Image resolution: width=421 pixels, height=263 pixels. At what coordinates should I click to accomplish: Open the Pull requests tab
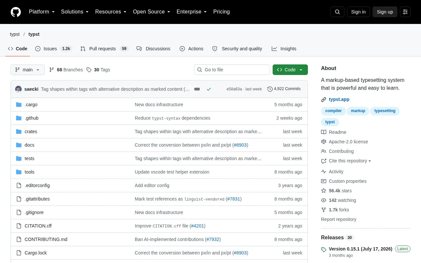pos(104,49)
